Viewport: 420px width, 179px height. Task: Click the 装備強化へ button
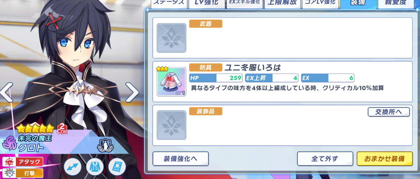[x=181, y=159]
